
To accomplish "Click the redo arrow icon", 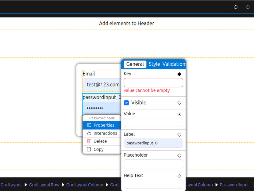I will tap(247, 7).
